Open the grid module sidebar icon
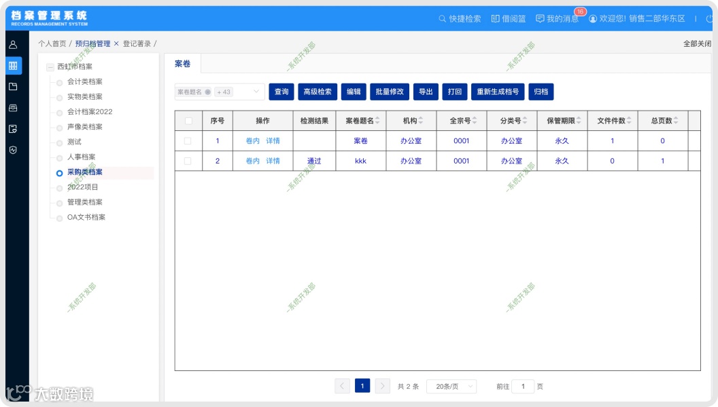This screenshot has height=407, width=718. [14, 66]
